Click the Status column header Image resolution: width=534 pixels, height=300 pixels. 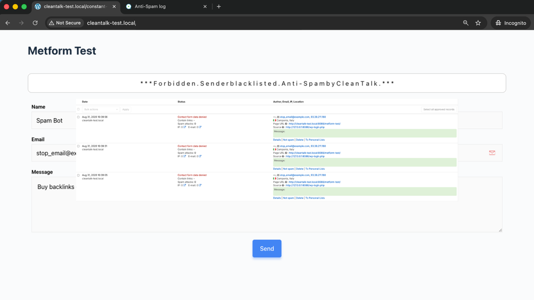181,102
